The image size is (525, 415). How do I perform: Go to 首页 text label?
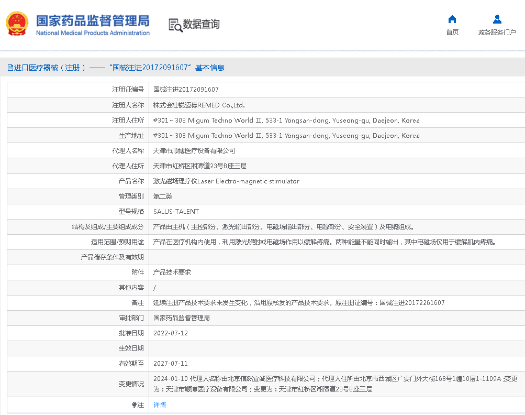click(452, 32)
